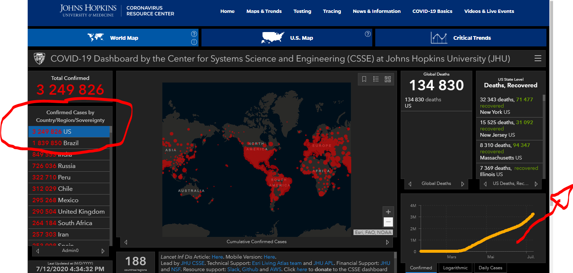
Task: Open the Home nav item
Action: click(x=227, y=11)
